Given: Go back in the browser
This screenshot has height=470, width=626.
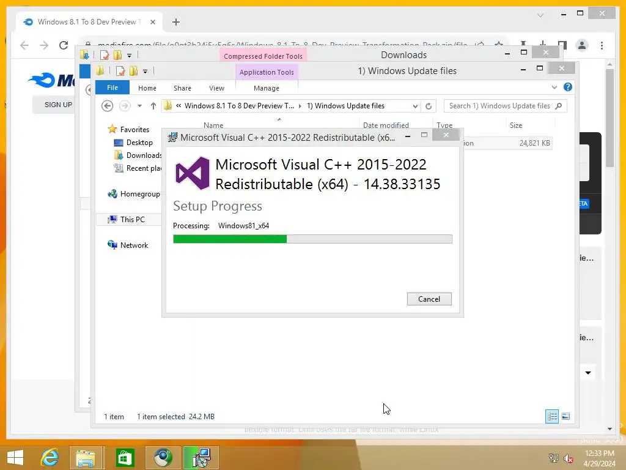Looking at the screenshot, I should coord(24,45).
